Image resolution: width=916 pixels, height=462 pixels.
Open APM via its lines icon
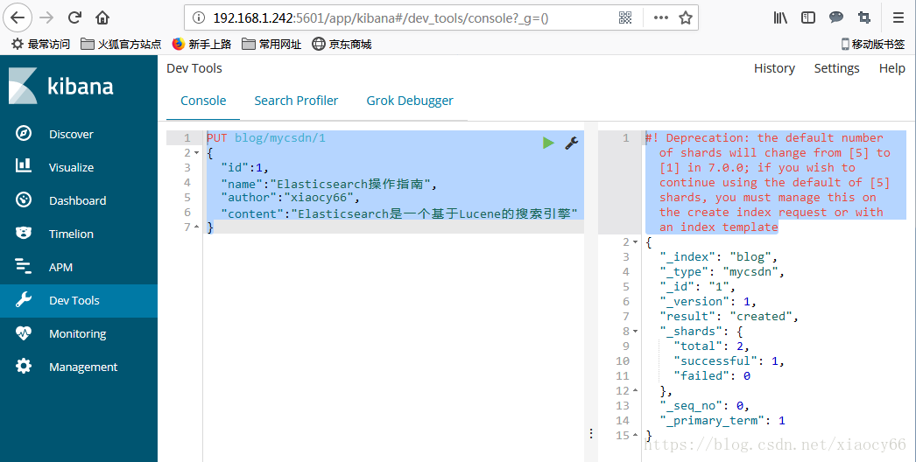coord(24,266)
